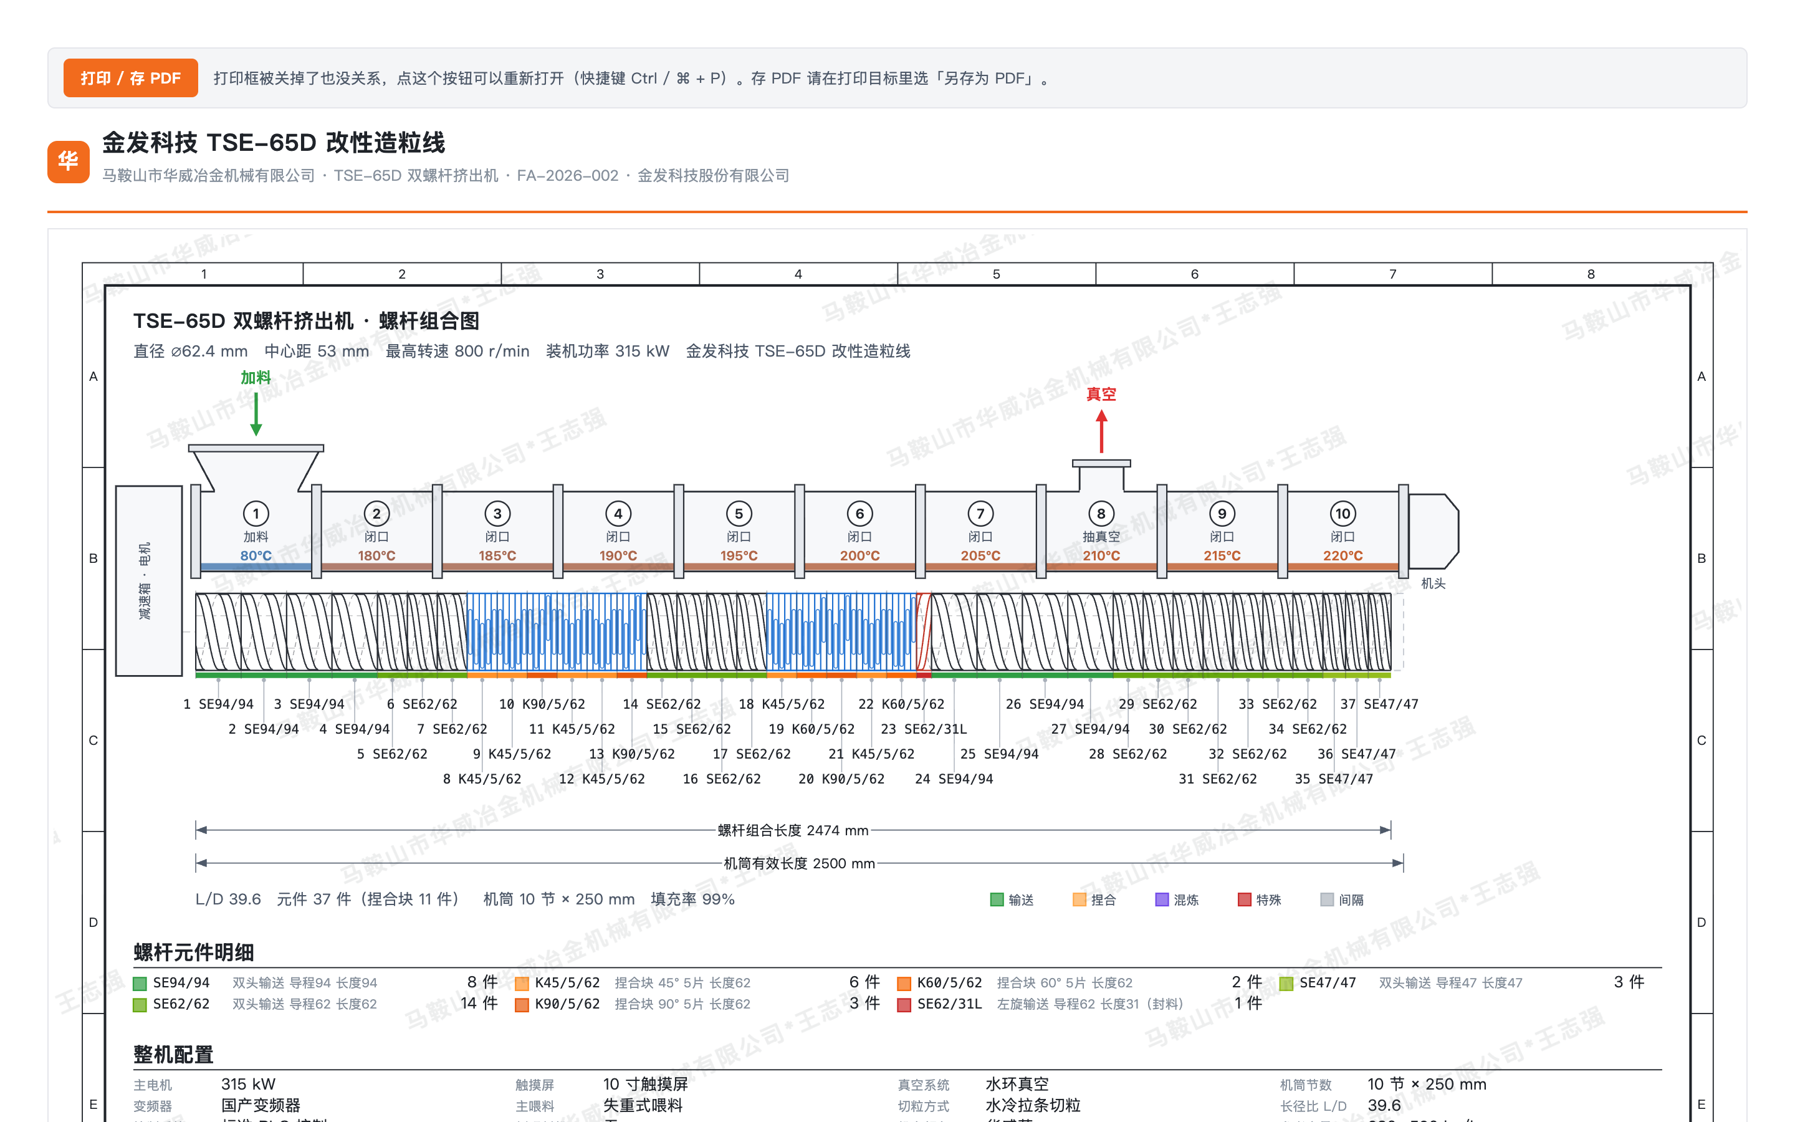Click the SE94/94 swatch in element details
The width and height of the screenshot is (1795, 1122).
point(140,984)
